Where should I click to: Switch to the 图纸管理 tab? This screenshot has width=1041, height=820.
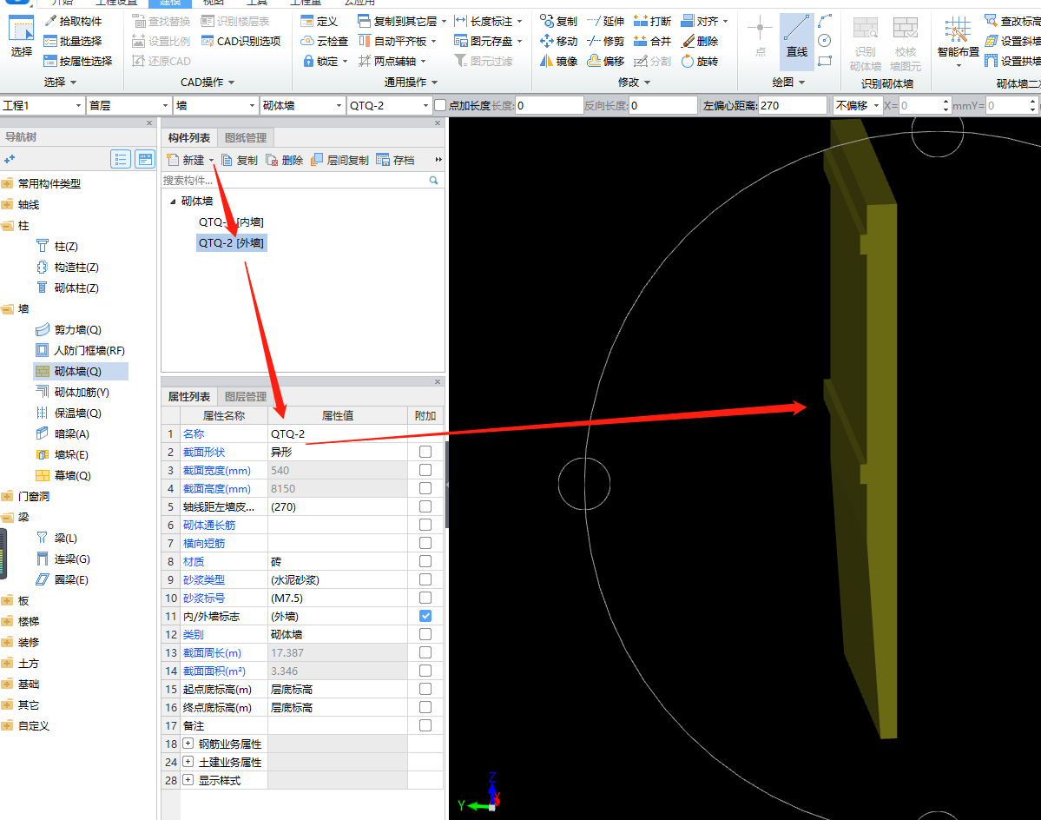pyautogui.click(x=246, y=138)
